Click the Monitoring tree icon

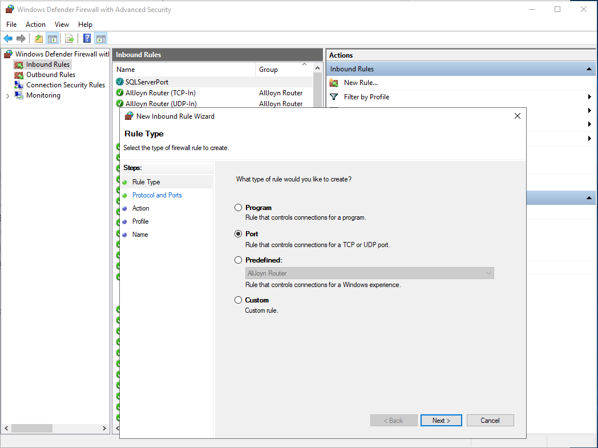pos(19,95)
